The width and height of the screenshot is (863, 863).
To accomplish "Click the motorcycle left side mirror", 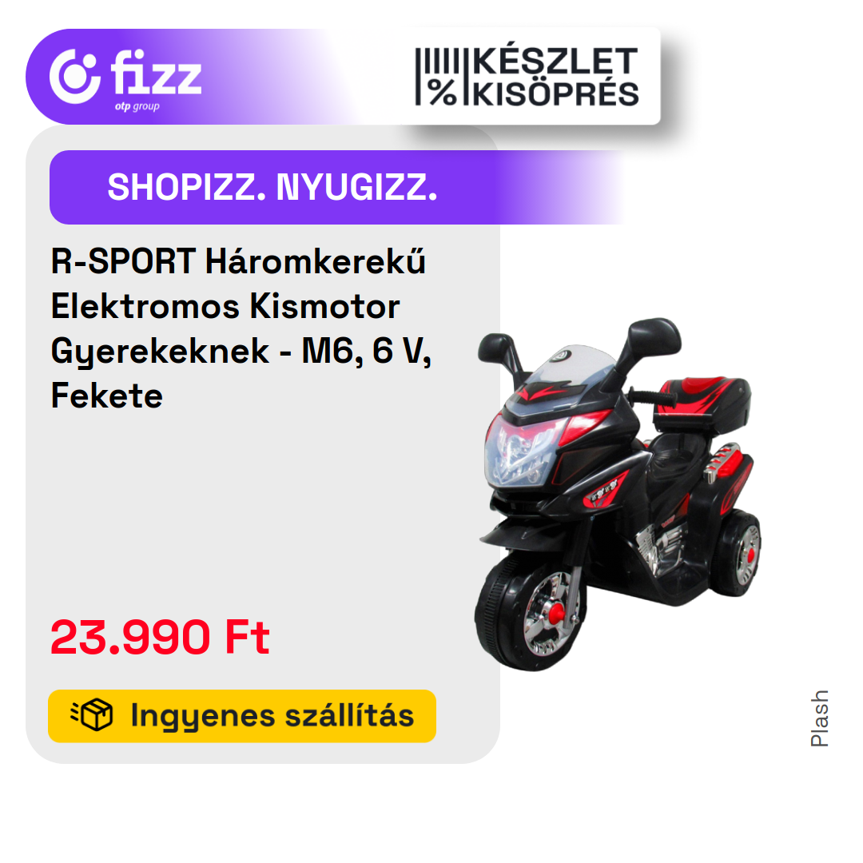I will pyautogui.click(x=496, y=348).
